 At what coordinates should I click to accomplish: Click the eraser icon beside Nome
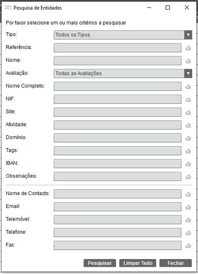pos(188,61)
